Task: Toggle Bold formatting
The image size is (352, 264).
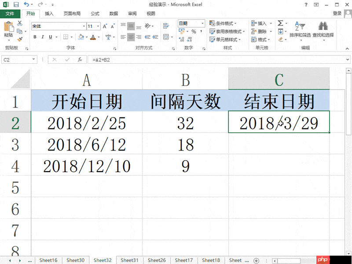Action: click(35, 37)
